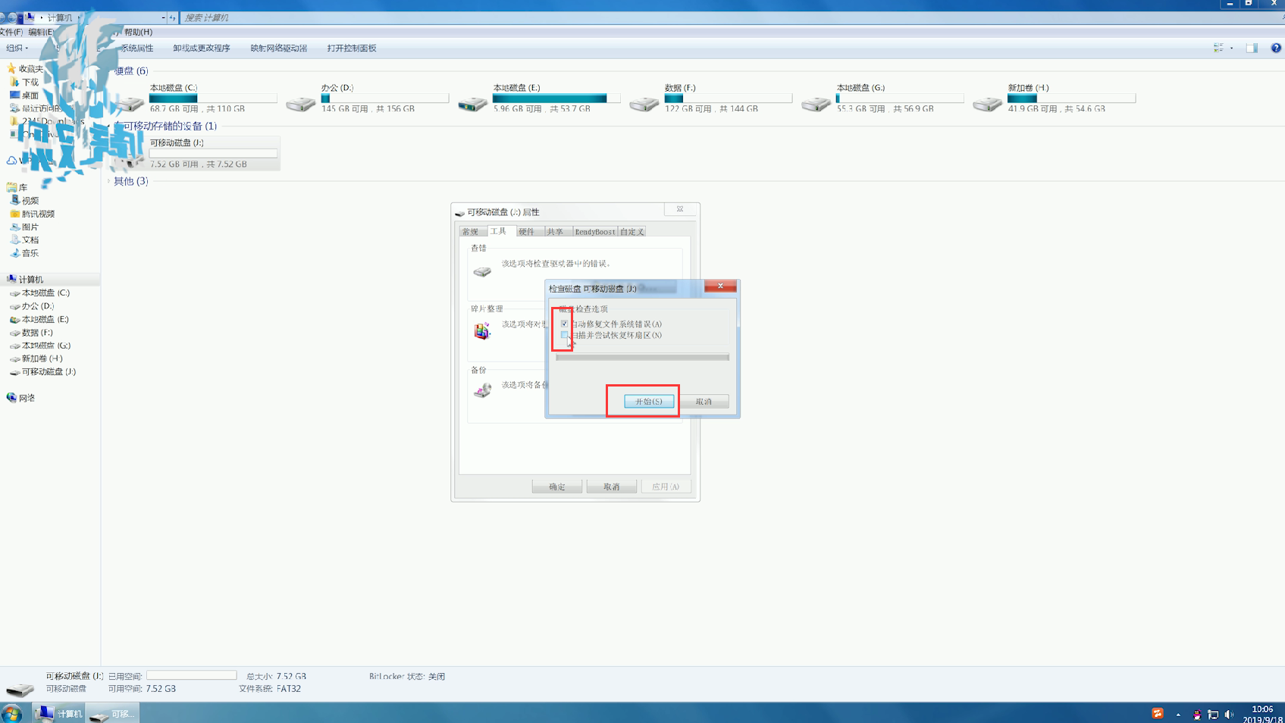Open the help icon in Explorer toolbar
1285x723 pixels.
[x=1276, y=48]
